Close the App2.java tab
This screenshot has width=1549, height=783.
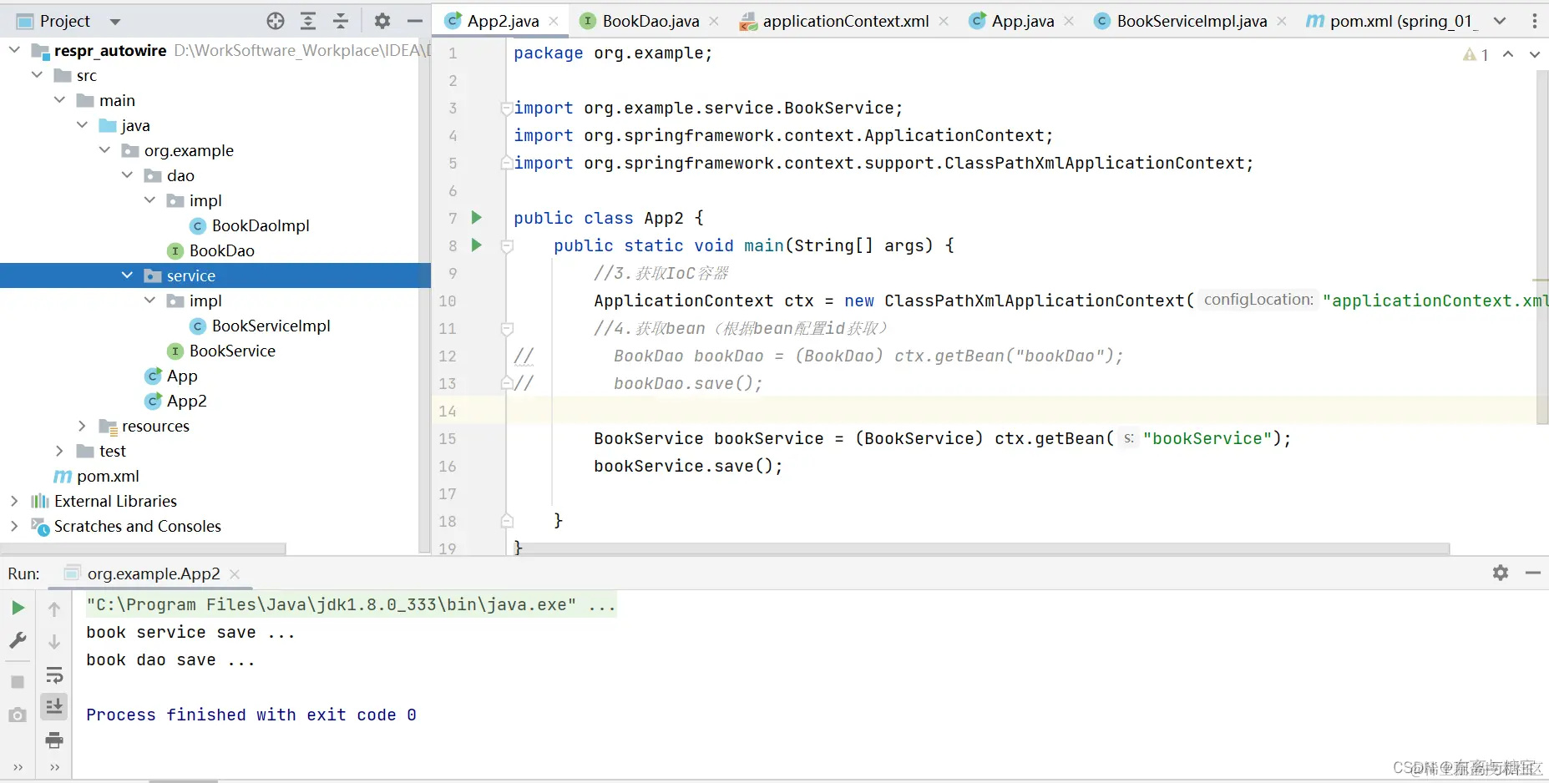[554, 21]
